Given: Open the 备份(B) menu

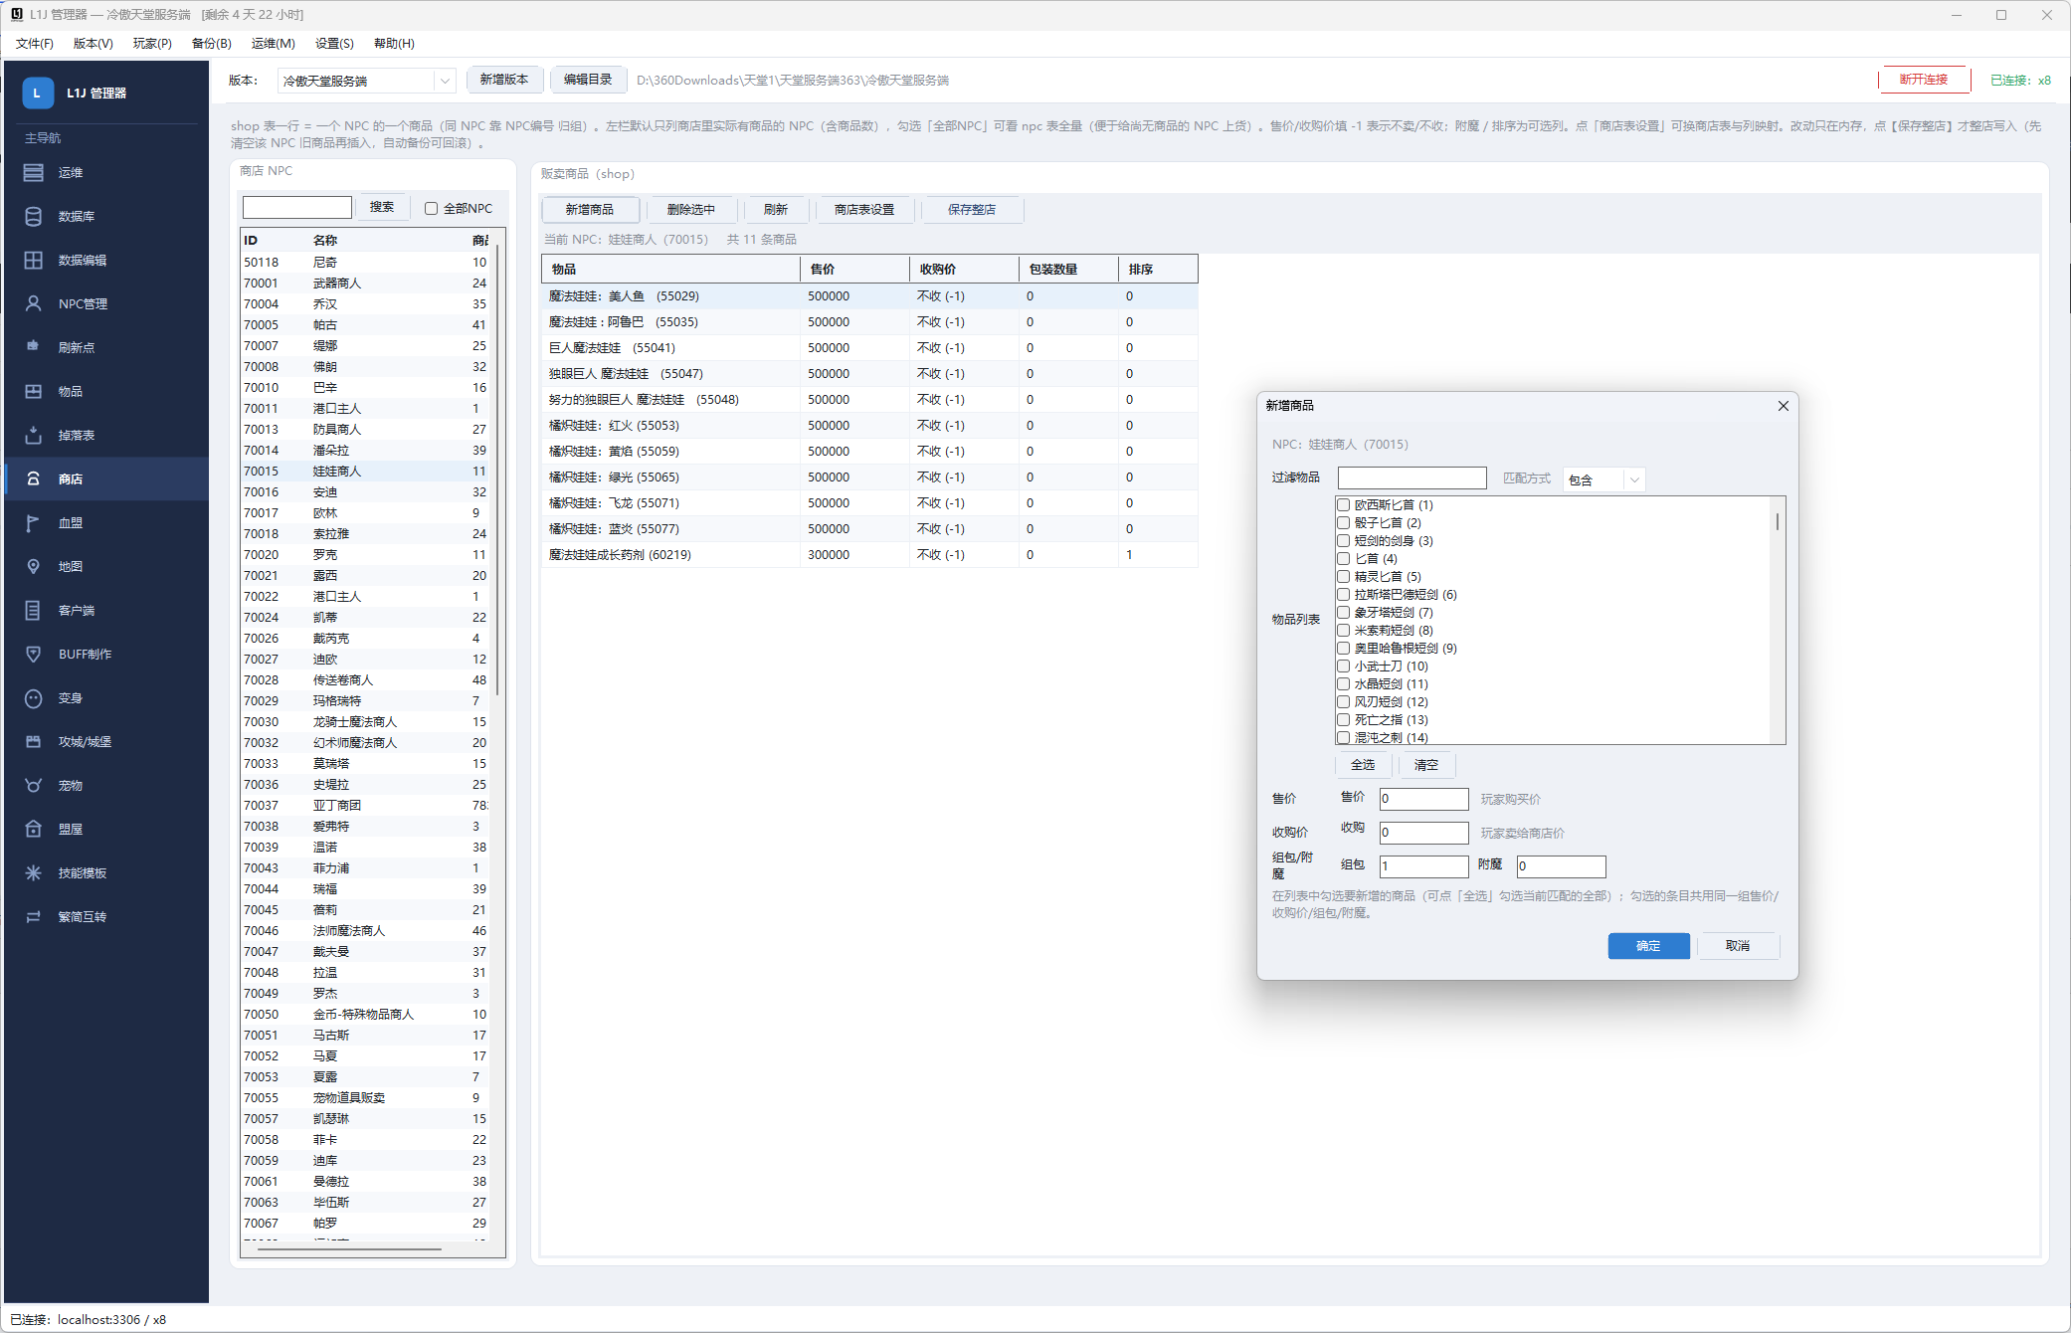Looking at the screenshot, I should coord(211,43).
